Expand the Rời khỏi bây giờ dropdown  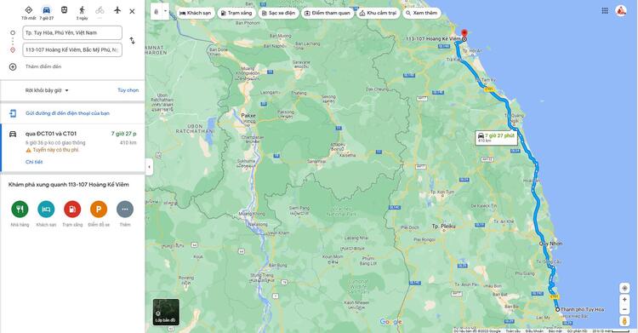point(47,90)
